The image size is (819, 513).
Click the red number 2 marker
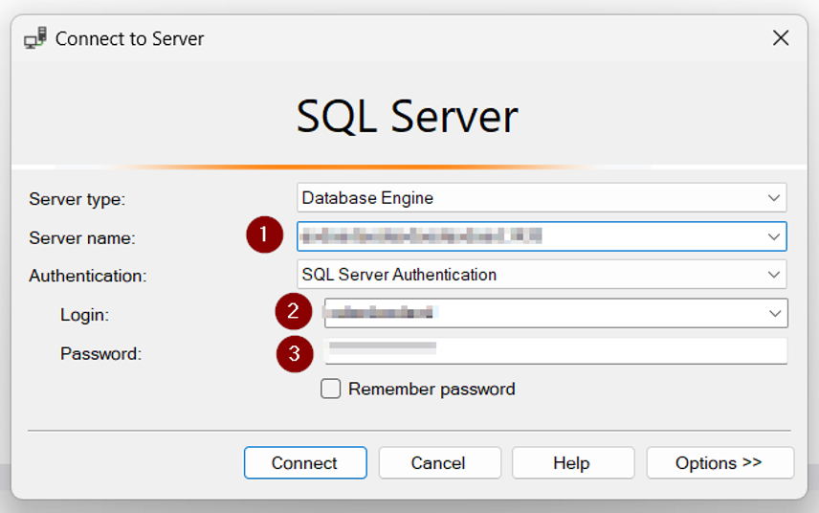(295, 312)
